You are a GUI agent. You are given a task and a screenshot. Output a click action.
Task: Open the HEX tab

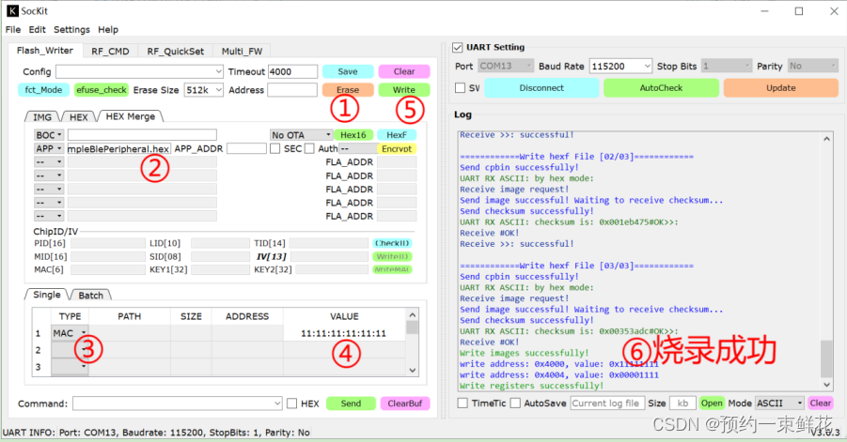click(78, 117)
